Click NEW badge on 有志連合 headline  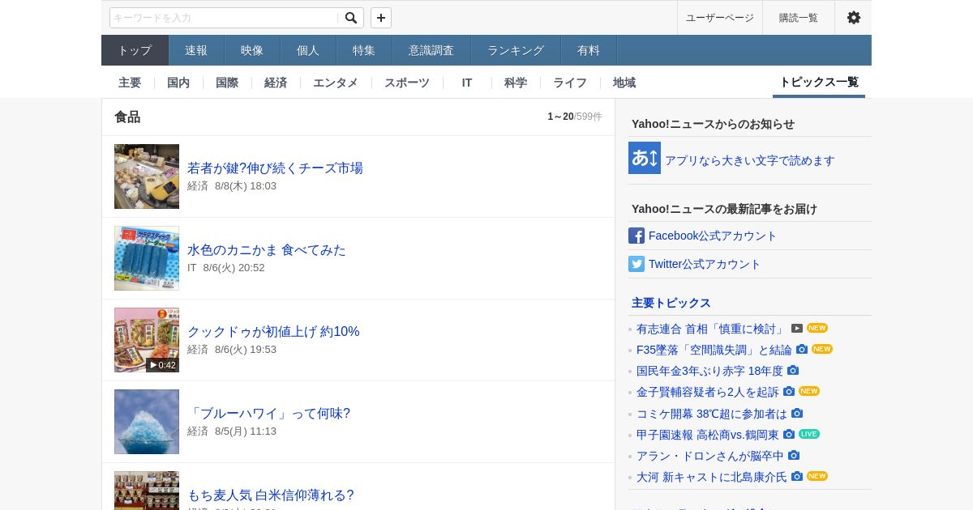817,328
